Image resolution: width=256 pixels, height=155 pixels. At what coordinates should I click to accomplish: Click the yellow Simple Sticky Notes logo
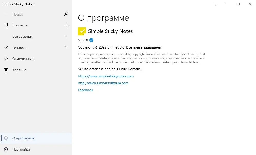(x=82, y=31)
